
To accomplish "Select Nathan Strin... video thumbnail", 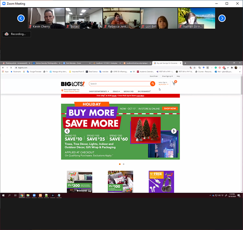I will pyautogui.click(x=197, y=18).
